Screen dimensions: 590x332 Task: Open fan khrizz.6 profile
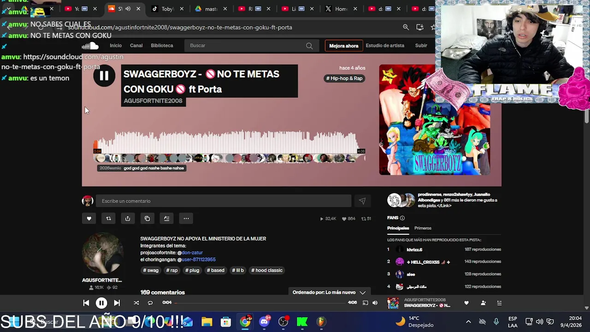(414, 249)
